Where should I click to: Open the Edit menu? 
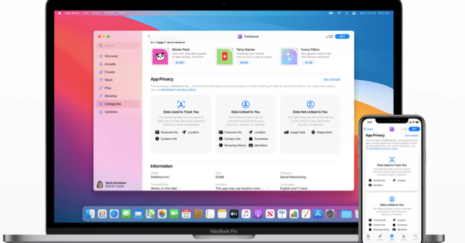[85, 13]
